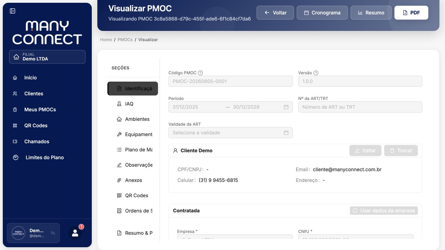Open the Cronograma view
Image resolution: width=445 pixels, height=250 pixels.
322,12
